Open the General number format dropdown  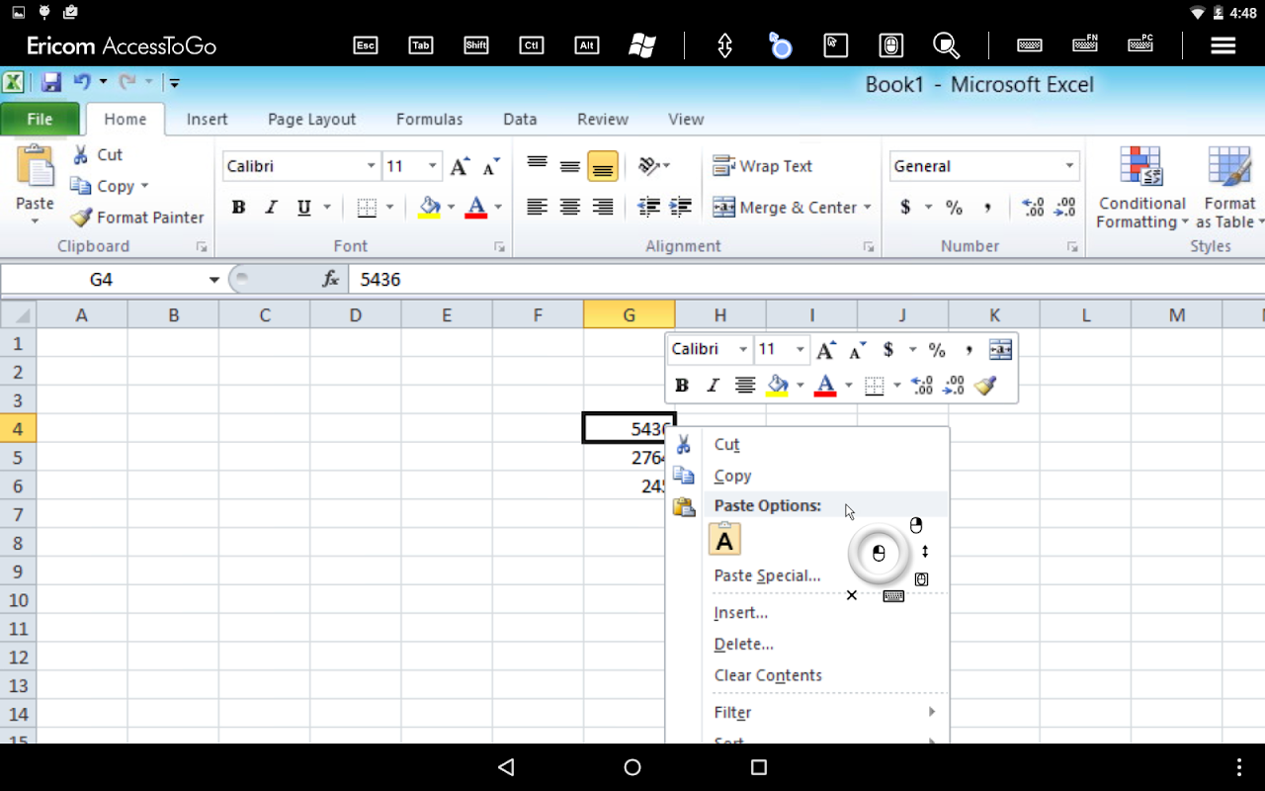(x=1070, y=166)
